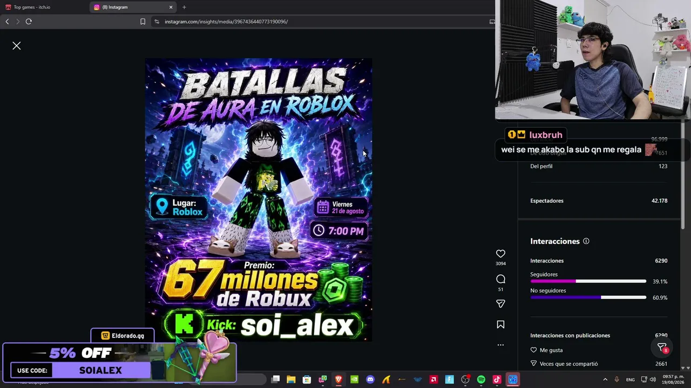Click the Veces que se compartió row
This screenshot has width=691, height=388.
(599, 364)
